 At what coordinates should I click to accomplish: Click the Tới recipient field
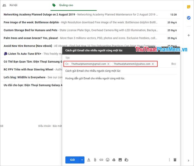tap(121, 58)
